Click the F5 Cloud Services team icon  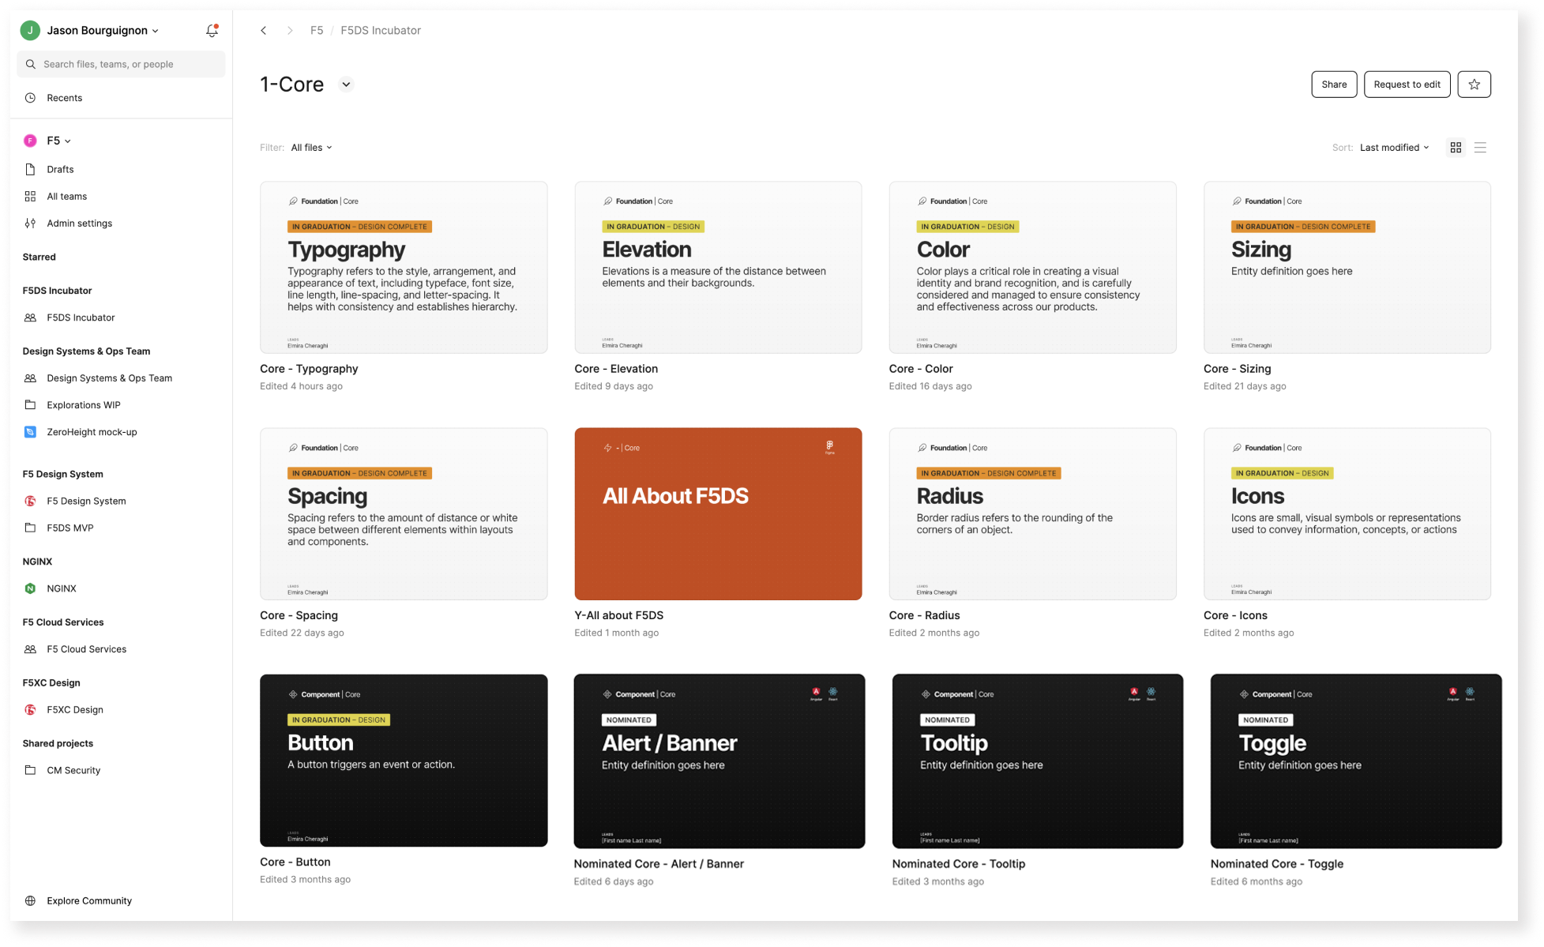30,649
